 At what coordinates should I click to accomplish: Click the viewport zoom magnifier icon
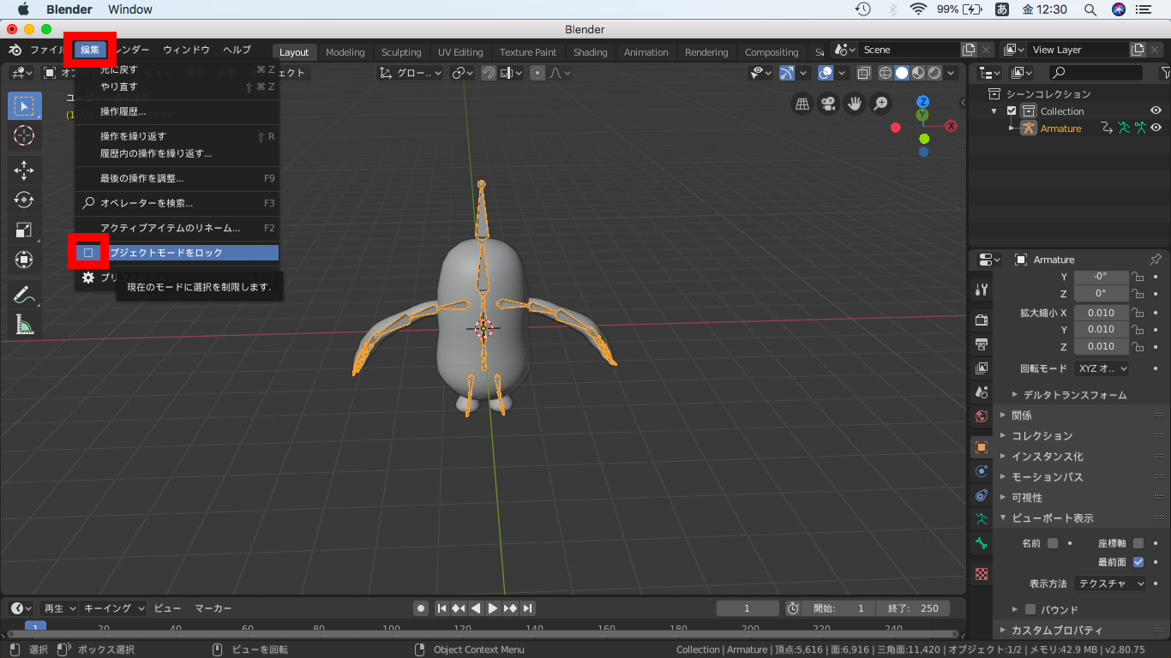click(x=880, y=104)
